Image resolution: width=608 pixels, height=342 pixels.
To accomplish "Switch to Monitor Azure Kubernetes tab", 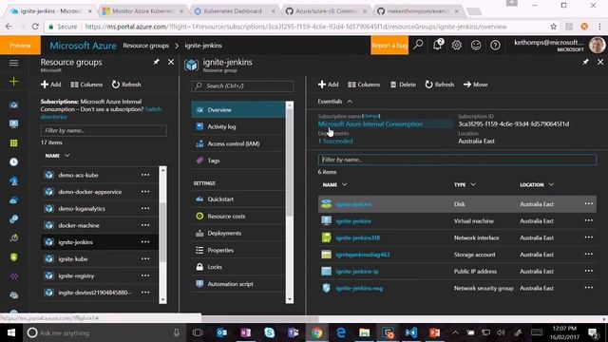I will pos(142,11).
